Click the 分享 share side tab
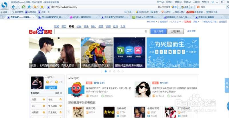 point(227,85)
